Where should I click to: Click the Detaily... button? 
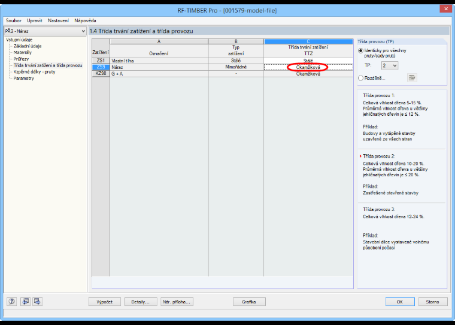pyautogui.click(x=141, y=302)
